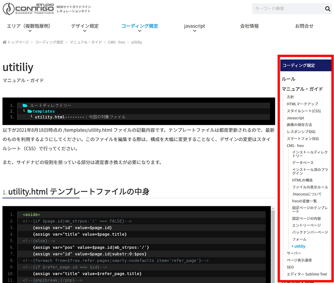
Task: Open the javascript menu dropdown chevron
Action: (194, 31)
